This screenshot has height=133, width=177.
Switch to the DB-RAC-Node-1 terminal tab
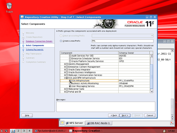[99, 123]
